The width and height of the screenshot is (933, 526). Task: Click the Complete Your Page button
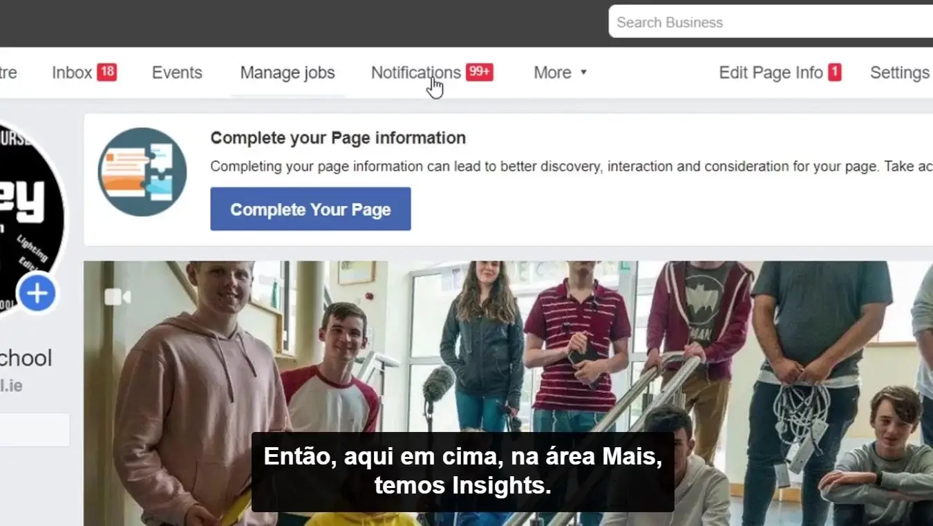point(310,209)
